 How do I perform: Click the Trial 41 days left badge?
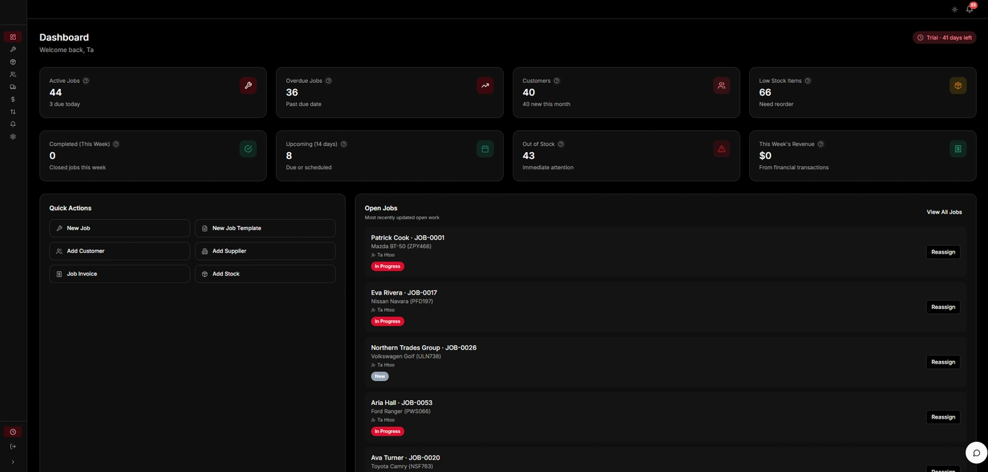pyautogui.click(x=944, y=38)
